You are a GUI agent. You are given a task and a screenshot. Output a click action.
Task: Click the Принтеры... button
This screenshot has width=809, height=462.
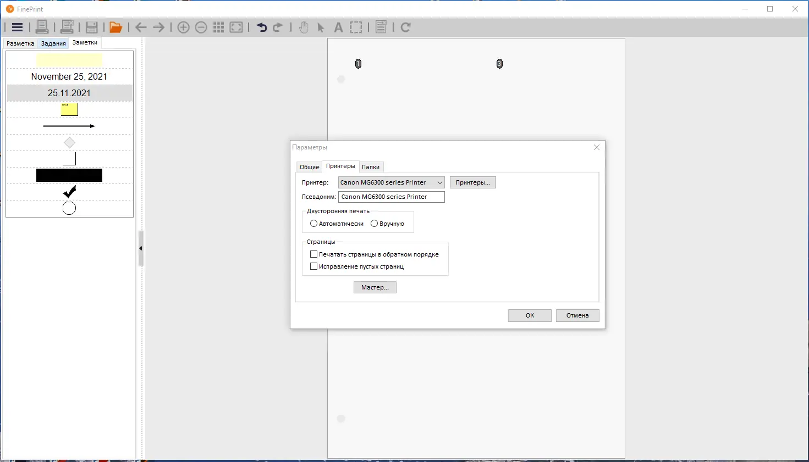(473, 182)
